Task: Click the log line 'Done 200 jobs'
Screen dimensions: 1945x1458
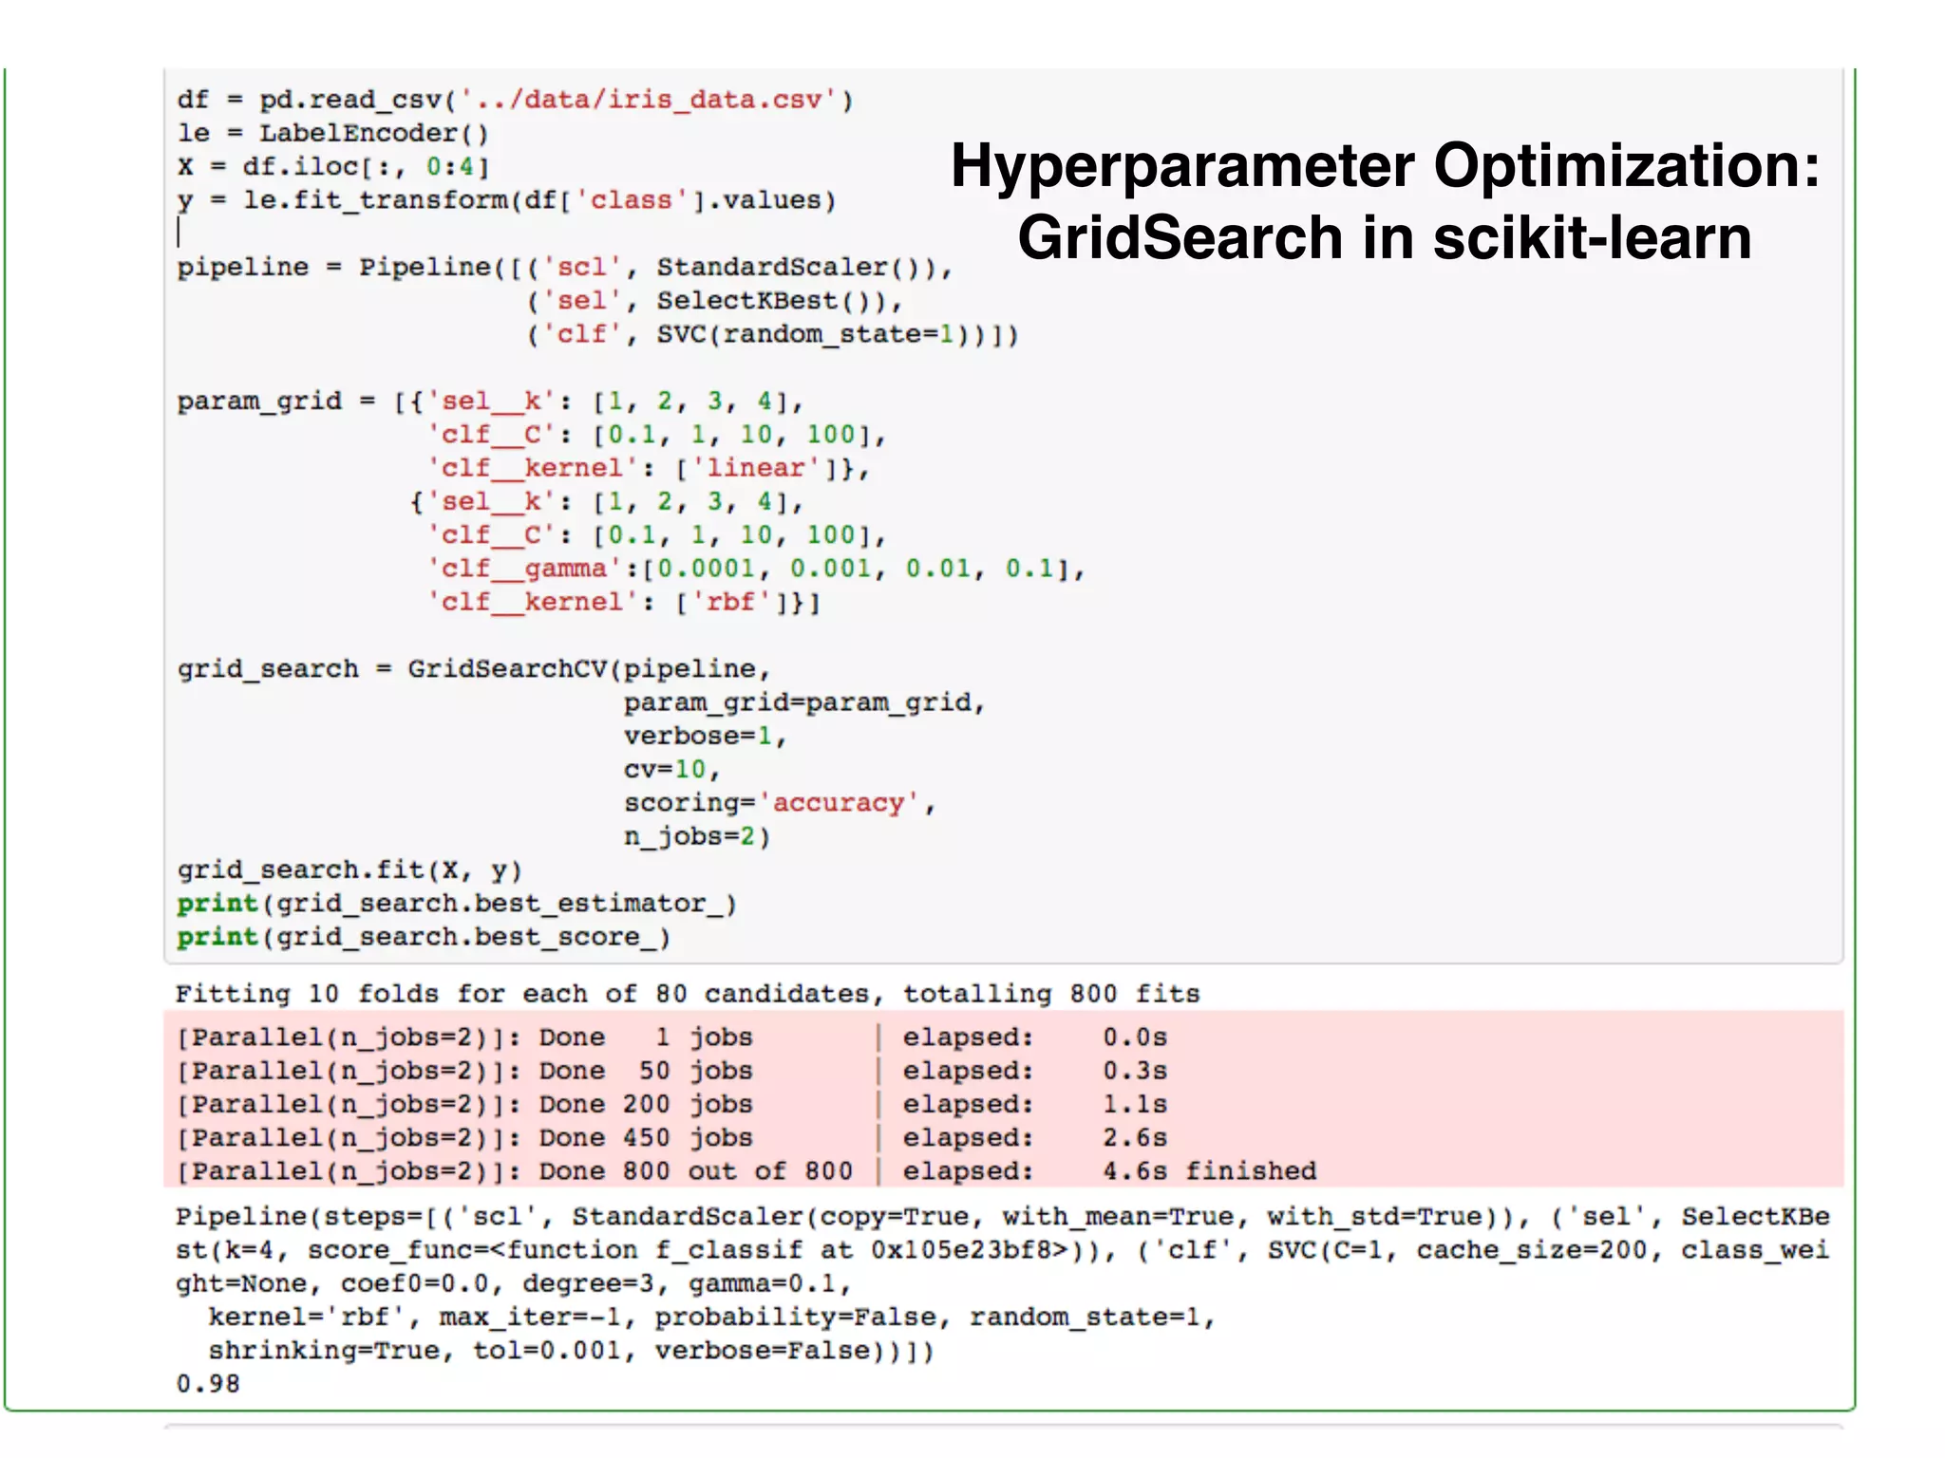Action: point(672,1104)
